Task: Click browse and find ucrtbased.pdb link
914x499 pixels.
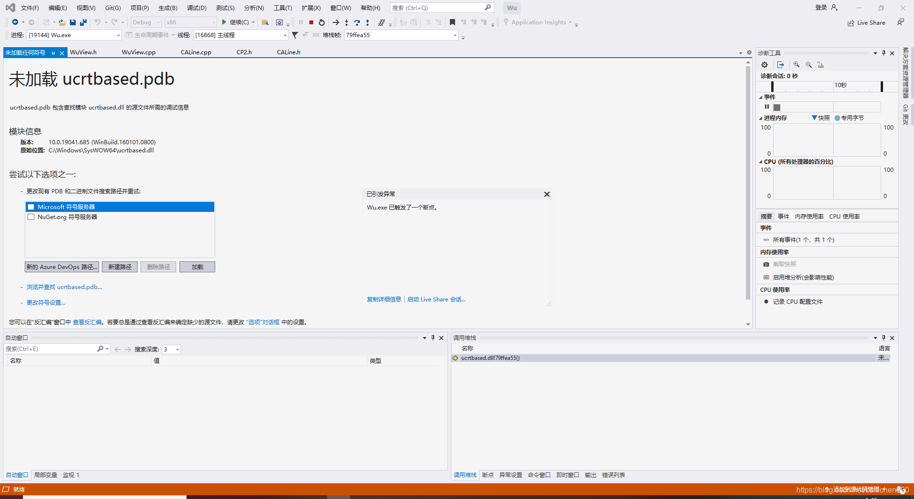Action: click(x=64, y=287)
